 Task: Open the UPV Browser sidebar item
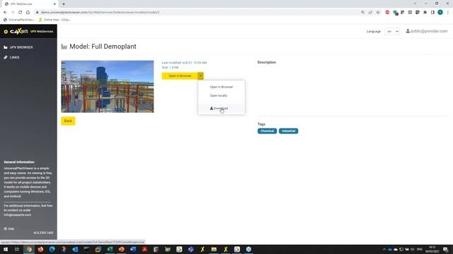coord(18,47)
